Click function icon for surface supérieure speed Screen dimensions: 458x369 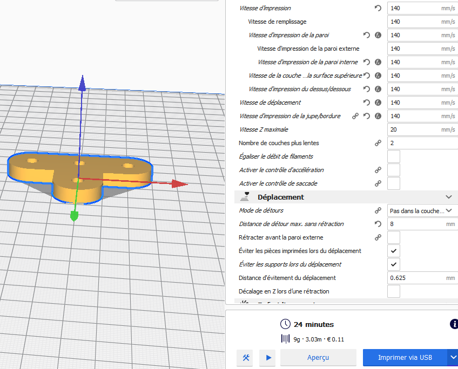378,76
